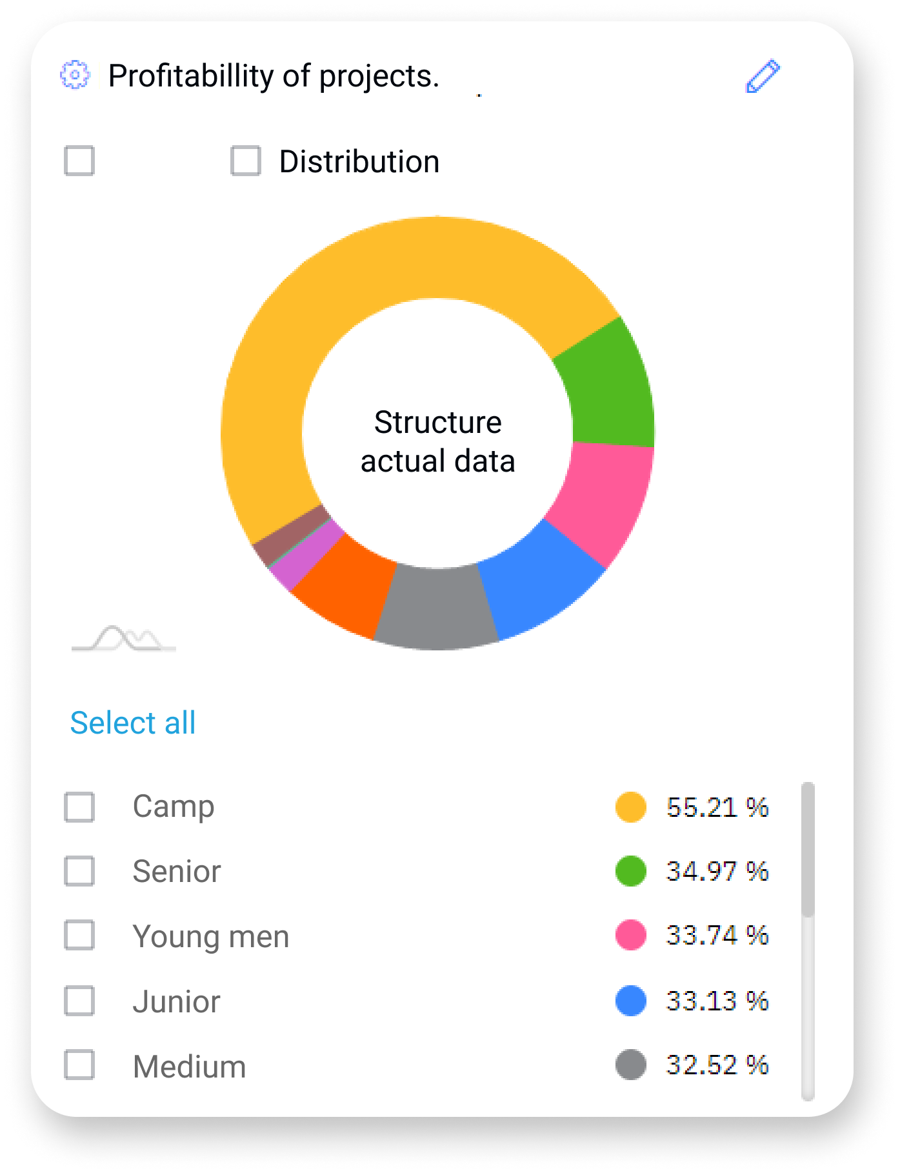Check the Junior checkbox

79,1001
